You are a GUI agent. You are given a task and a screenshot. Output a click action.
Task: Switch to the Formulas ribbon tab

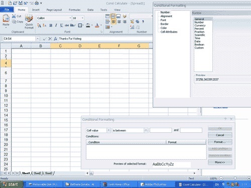[x=75, y=10]
